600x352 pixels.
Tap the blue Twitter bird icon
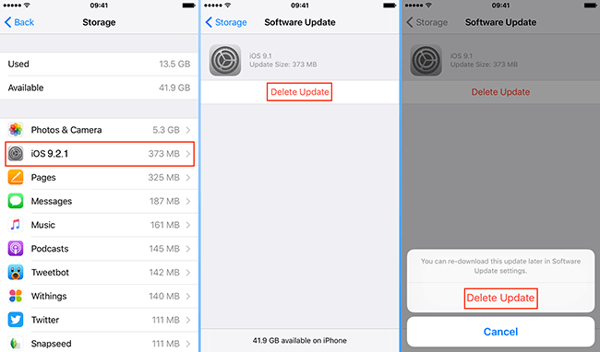(x=16, y=320)
